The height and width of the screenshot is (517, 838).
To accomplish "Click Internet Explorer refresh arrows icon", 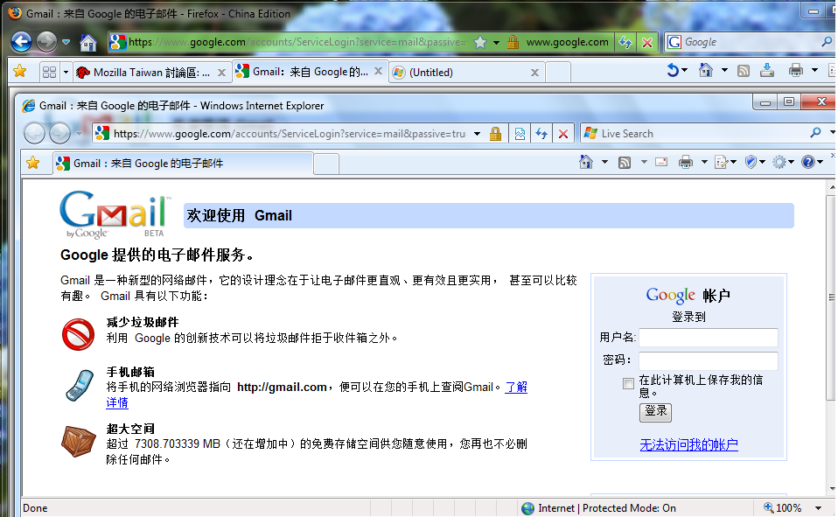I will coord(541,134).
